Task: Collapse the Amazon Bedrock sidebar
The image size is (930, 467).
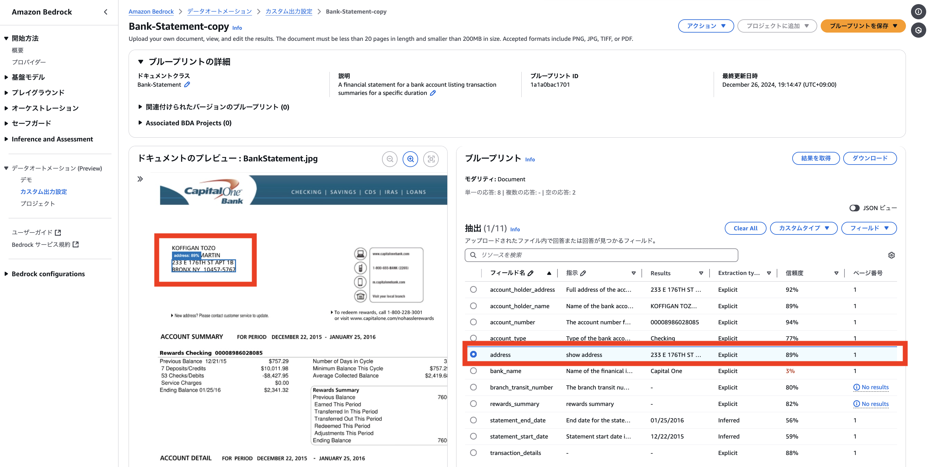Action: [105, 12]
